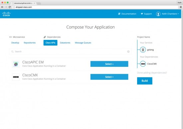Click the Build button
The width and height of the screenshot is (183, 129).
(145, 81)
